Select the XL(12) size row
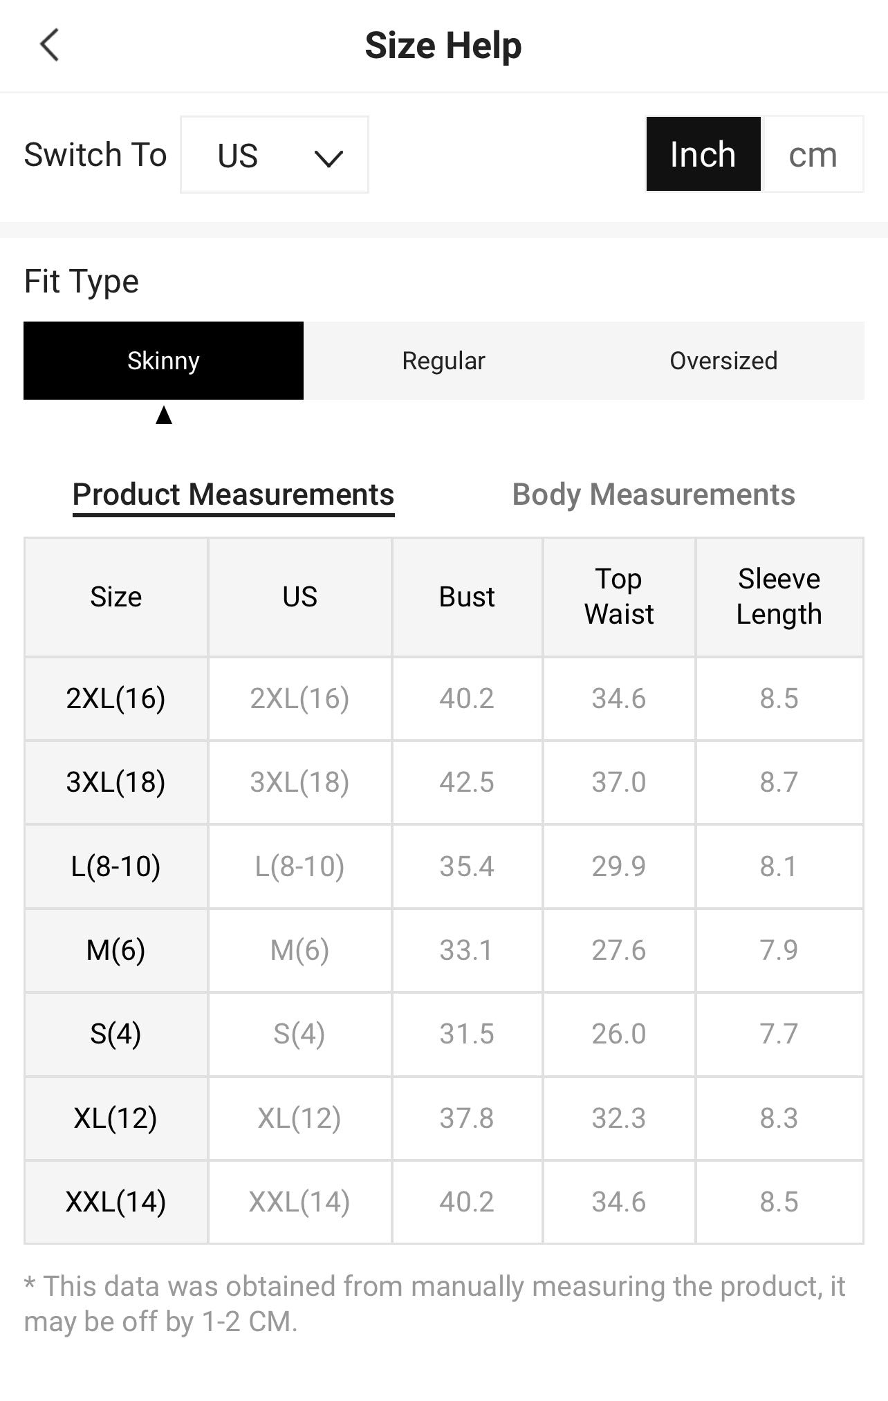888x1401 pixels. tap(115, 1118)
